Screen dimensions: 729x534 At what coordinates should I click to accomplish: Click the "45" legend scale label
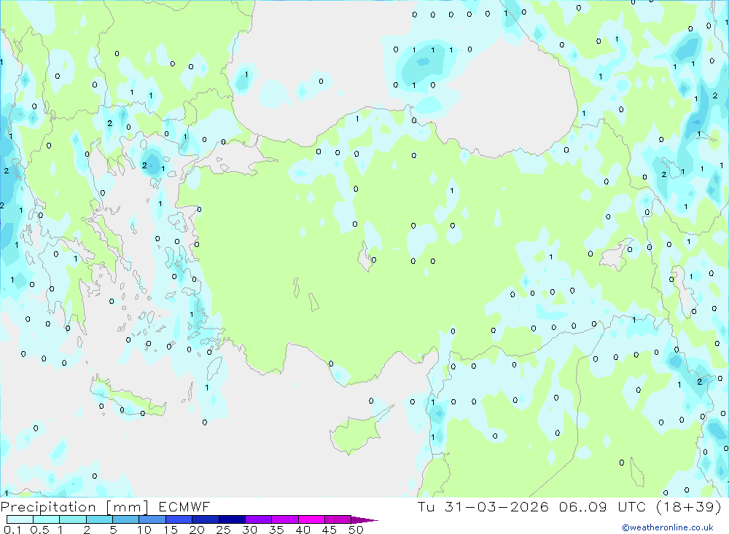tap(330, 530)
